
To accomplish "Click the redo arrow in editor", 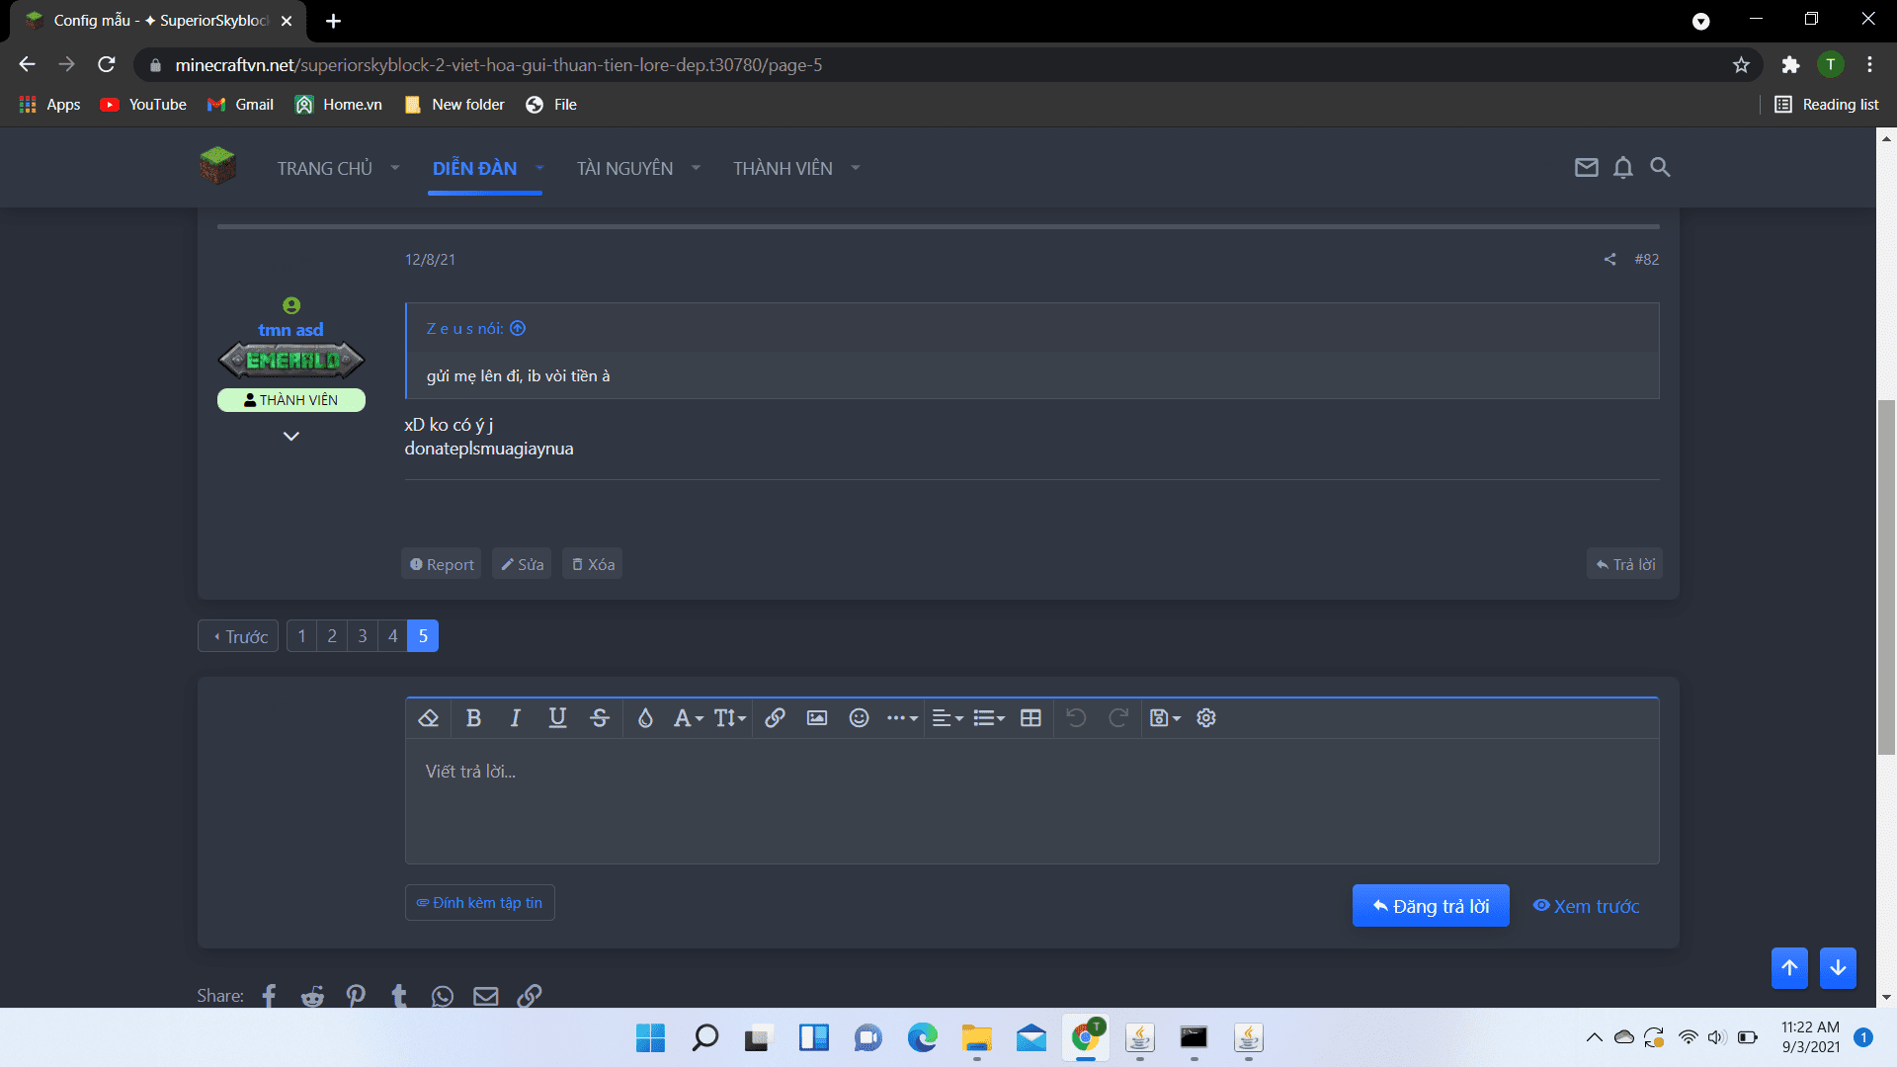I will pyautogui.click(x=1118, y=718).
